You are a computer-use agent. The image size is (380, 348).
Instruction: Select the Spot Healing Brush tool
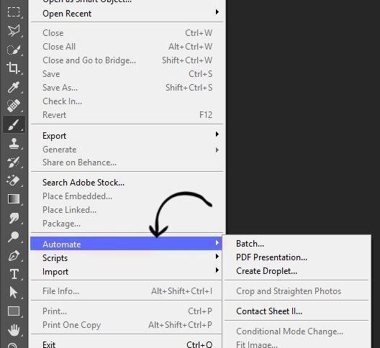click(14, 106)
